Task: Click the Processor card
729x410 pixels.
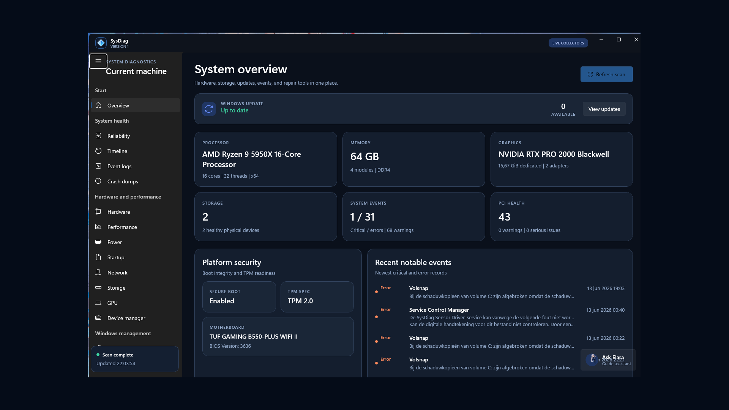Action: tap(265, 159)
